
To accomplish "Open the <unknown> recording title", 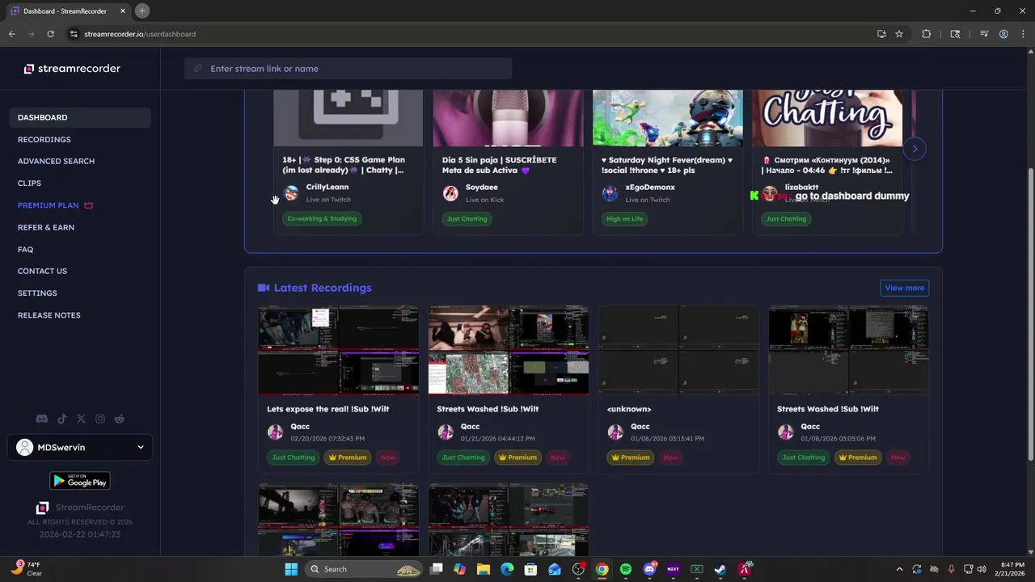I will click(629, 409).
